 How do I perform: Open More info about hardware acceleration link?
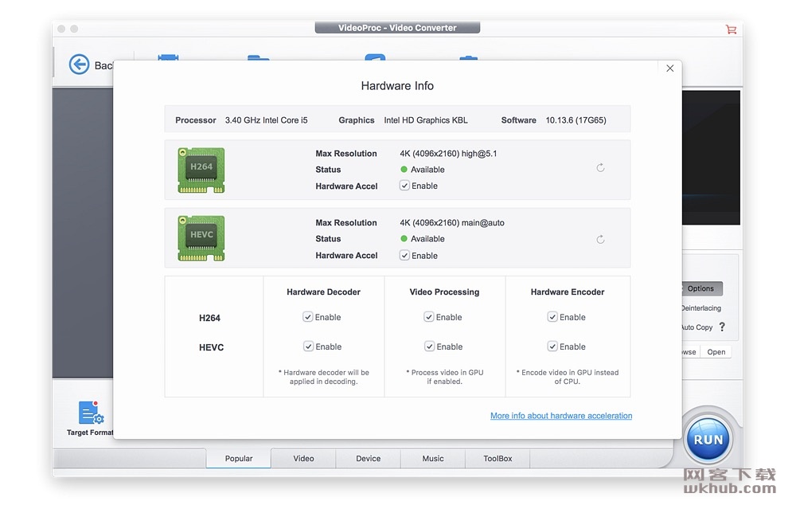[561, 416]
